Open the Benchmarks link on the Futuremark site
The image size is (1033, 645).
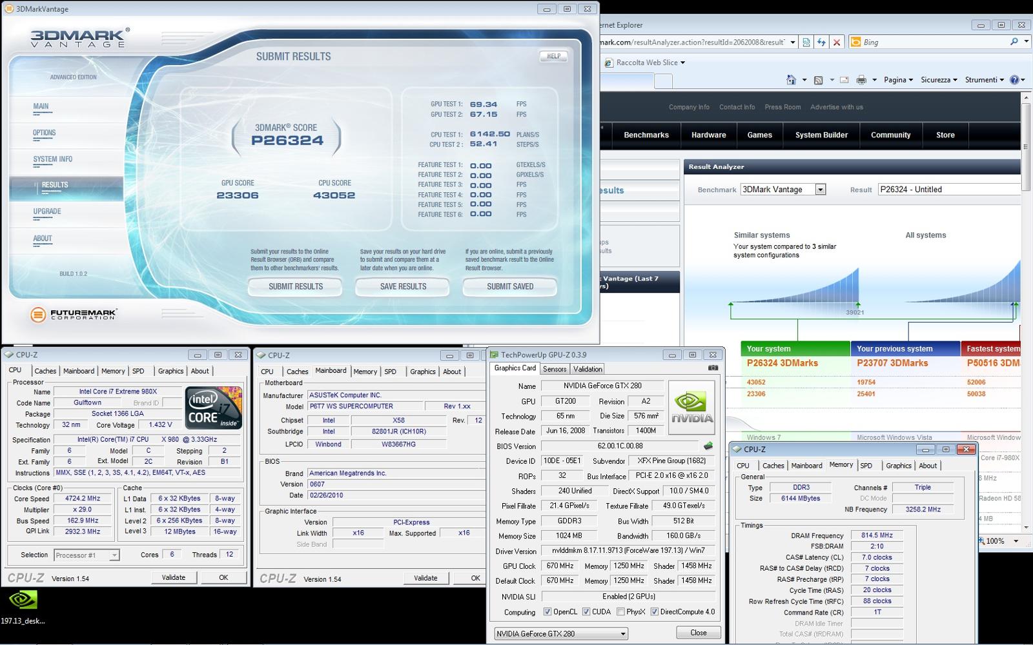coord(646,135)
